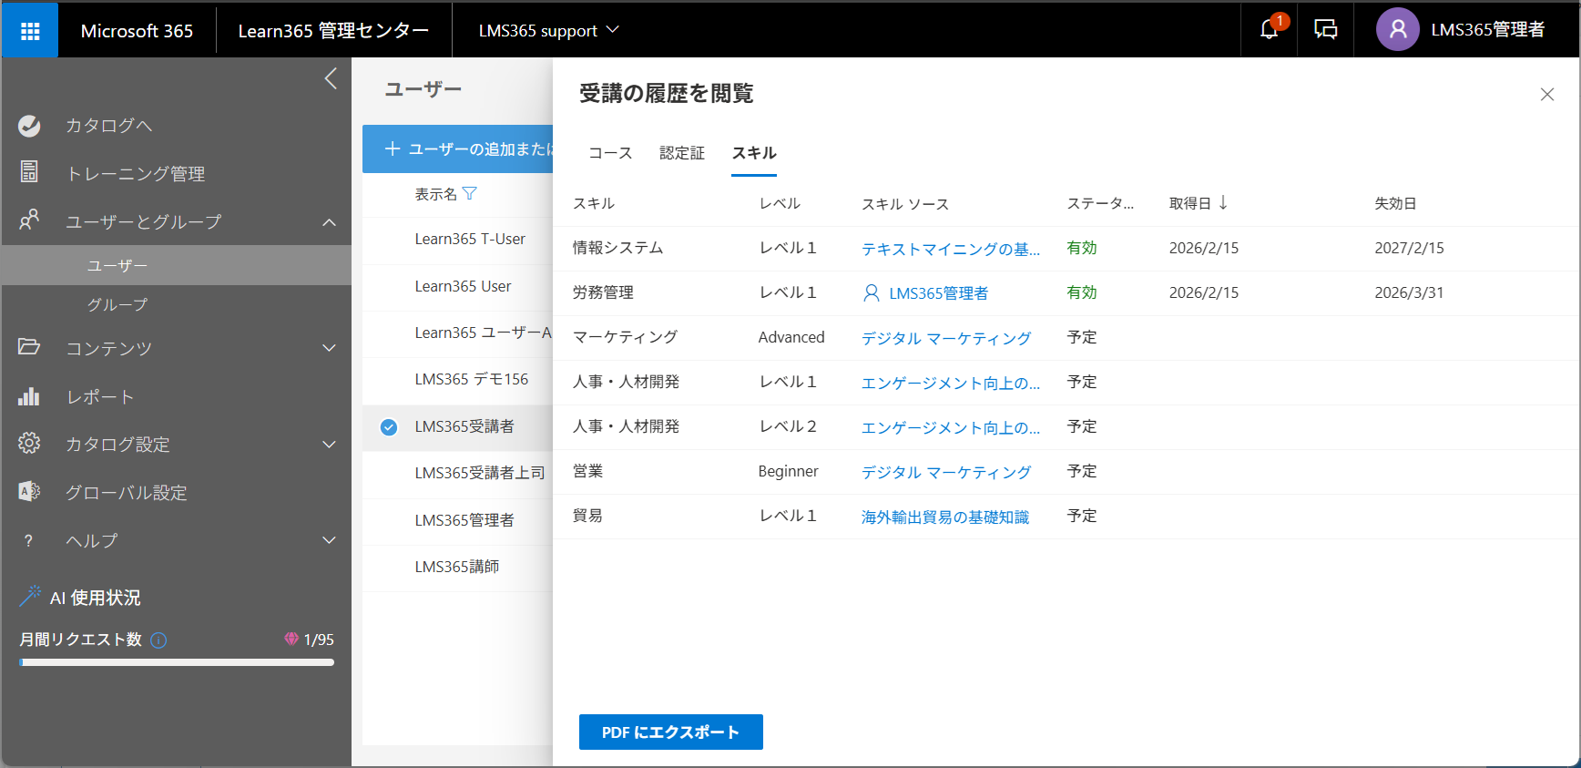Open 海外輸出貿易の基礎知識 link
This screenshot has width=1581, height=768.
pyautogui.click(x=944, y=517)
